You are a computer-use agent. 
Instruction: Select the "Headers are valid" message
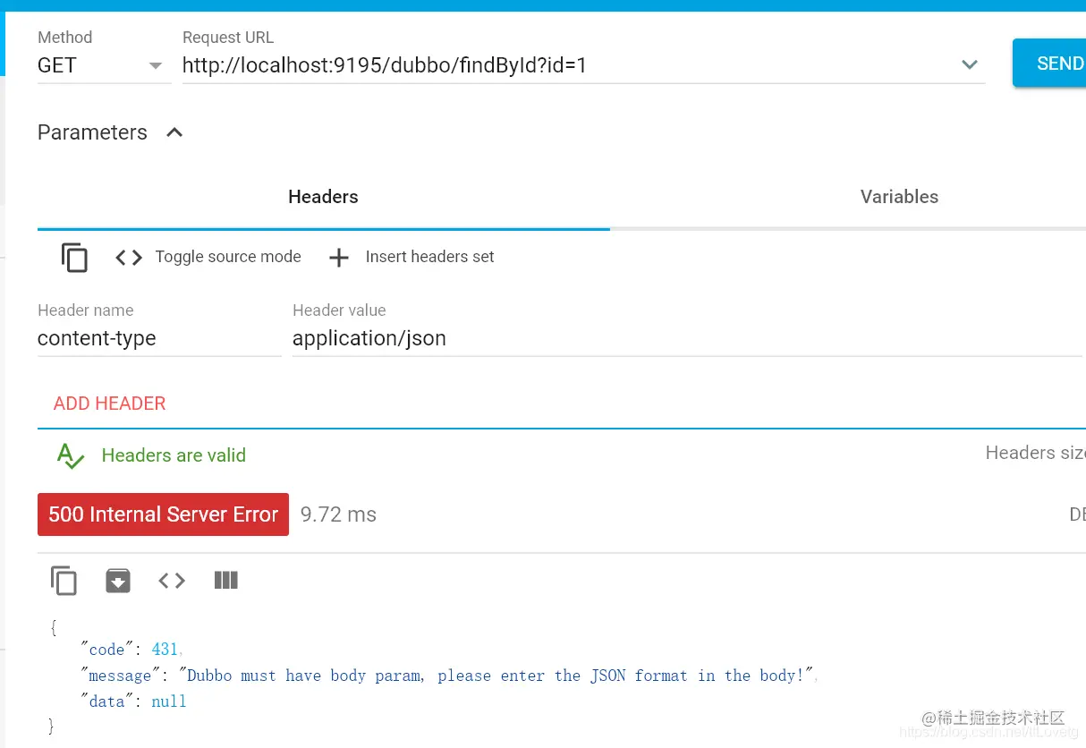(174, 455)
